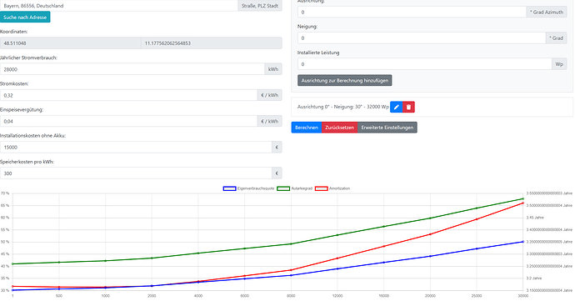Click the Suche nach Adresse button
575x301 pixels.
[x=25, y=18]
